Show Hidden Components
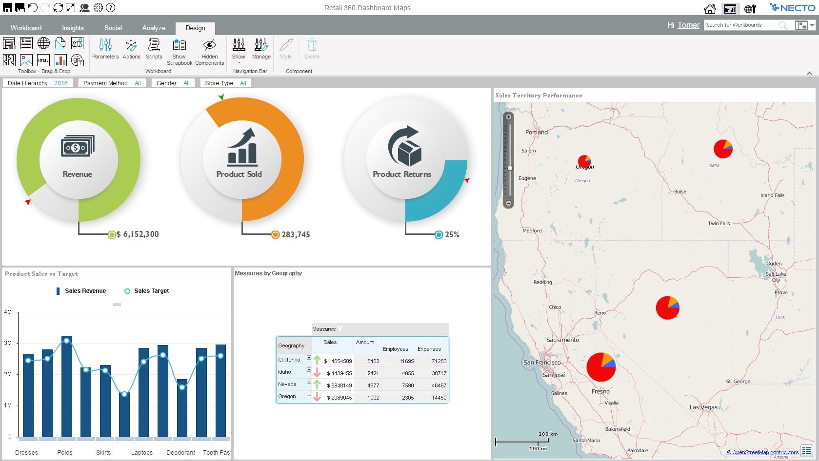 (209, 49)
